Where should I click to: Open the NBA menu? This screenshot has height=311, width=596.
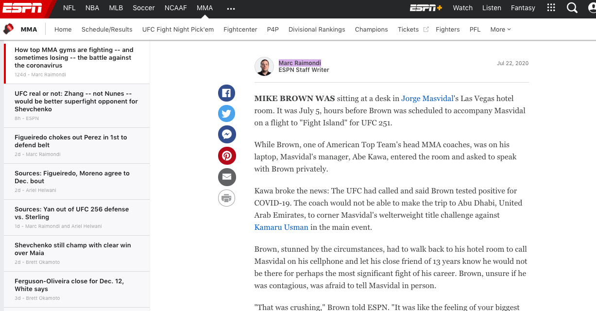pos(92,8)
